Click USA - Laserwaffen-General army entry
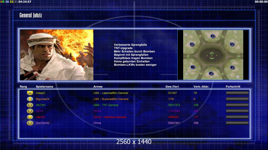Image resolution: width=268 pixels, height=150 pixels. [x=111, y=93]
